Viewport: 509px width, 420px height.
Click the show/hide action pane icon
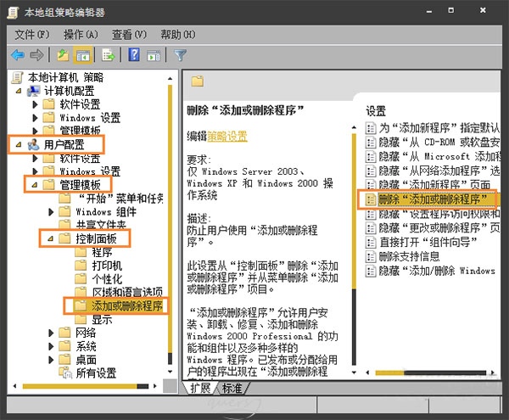[x=154, y=55]
